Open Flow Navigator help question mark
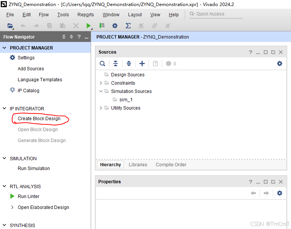This screenshot has height=229, width=291. pos(79,37)
